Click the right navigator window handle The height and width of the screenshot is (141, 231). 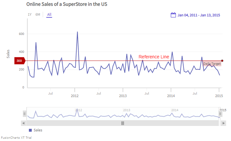pos(220,114)
